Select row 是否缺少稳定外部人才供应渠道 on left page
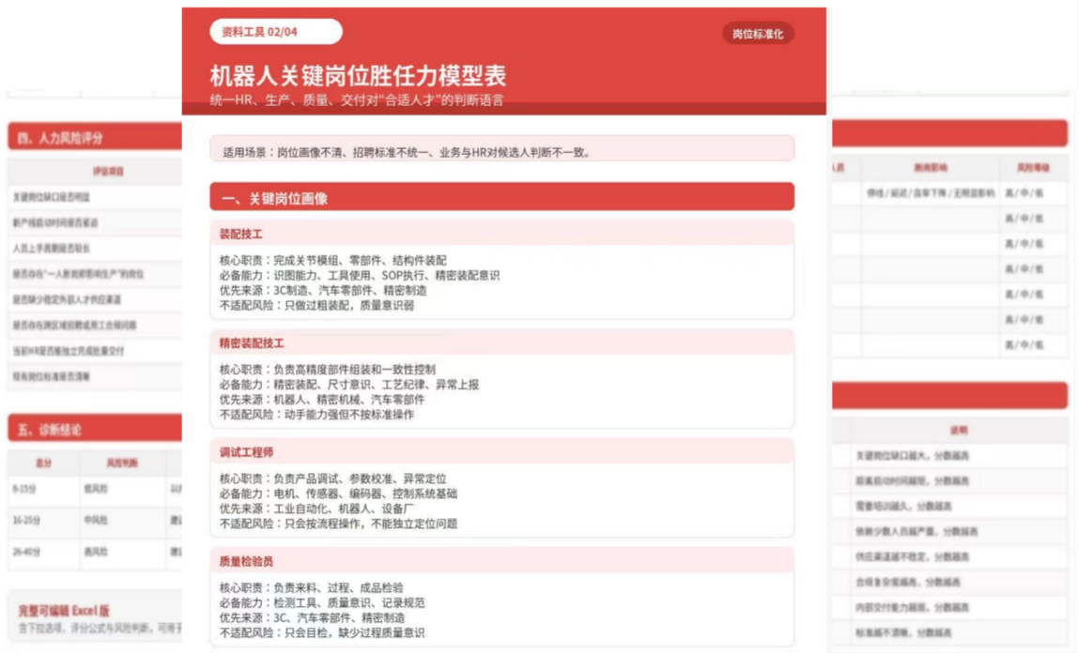 (95, 299)
